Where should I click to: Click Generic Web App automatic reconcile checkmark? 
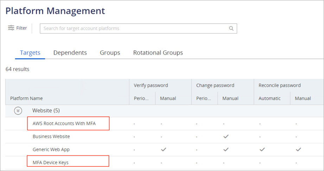(x=262, y=149)
